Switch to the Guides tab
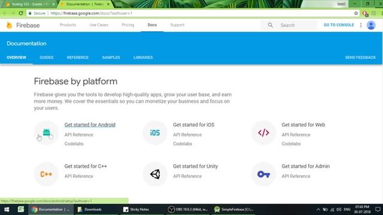Image resolution: width=383 pixels, height=215 pixels. coord(47,57)
